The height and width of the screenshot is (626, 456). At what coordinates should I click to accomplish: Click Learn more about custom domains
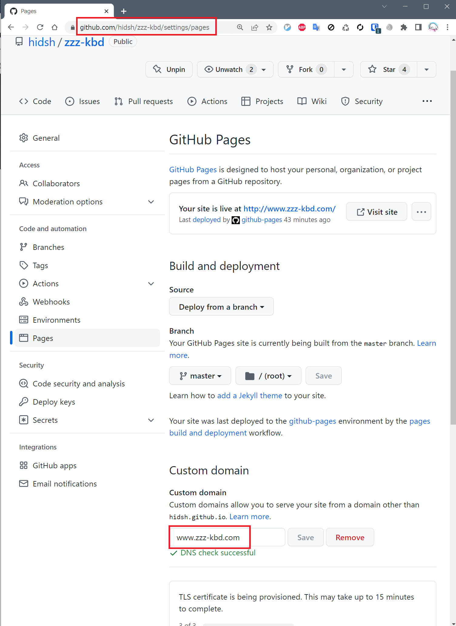coord(249,517)
